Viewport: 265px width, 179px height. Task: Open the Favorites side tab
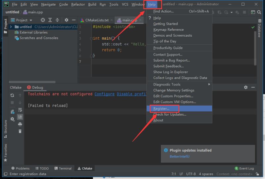click(x=6, y=153)
